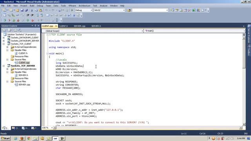Screen dimensions: 251x141
Task: Click the Solution Explorer window icon in right toolbar
Action: (x=172, y=10)
